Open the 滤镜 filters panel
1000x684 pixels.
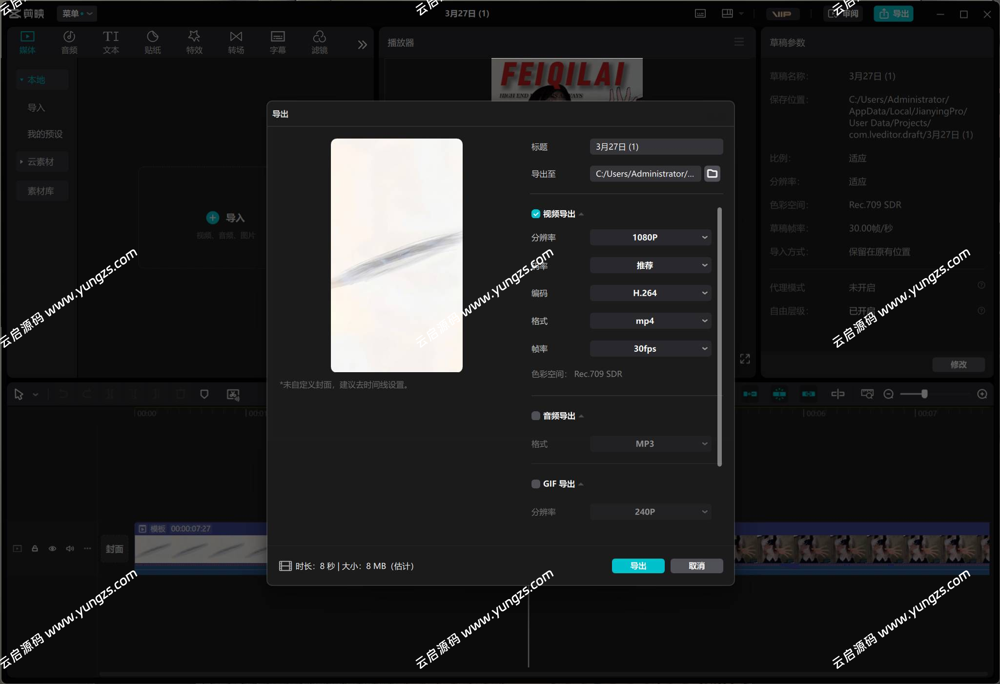[319, 42]
